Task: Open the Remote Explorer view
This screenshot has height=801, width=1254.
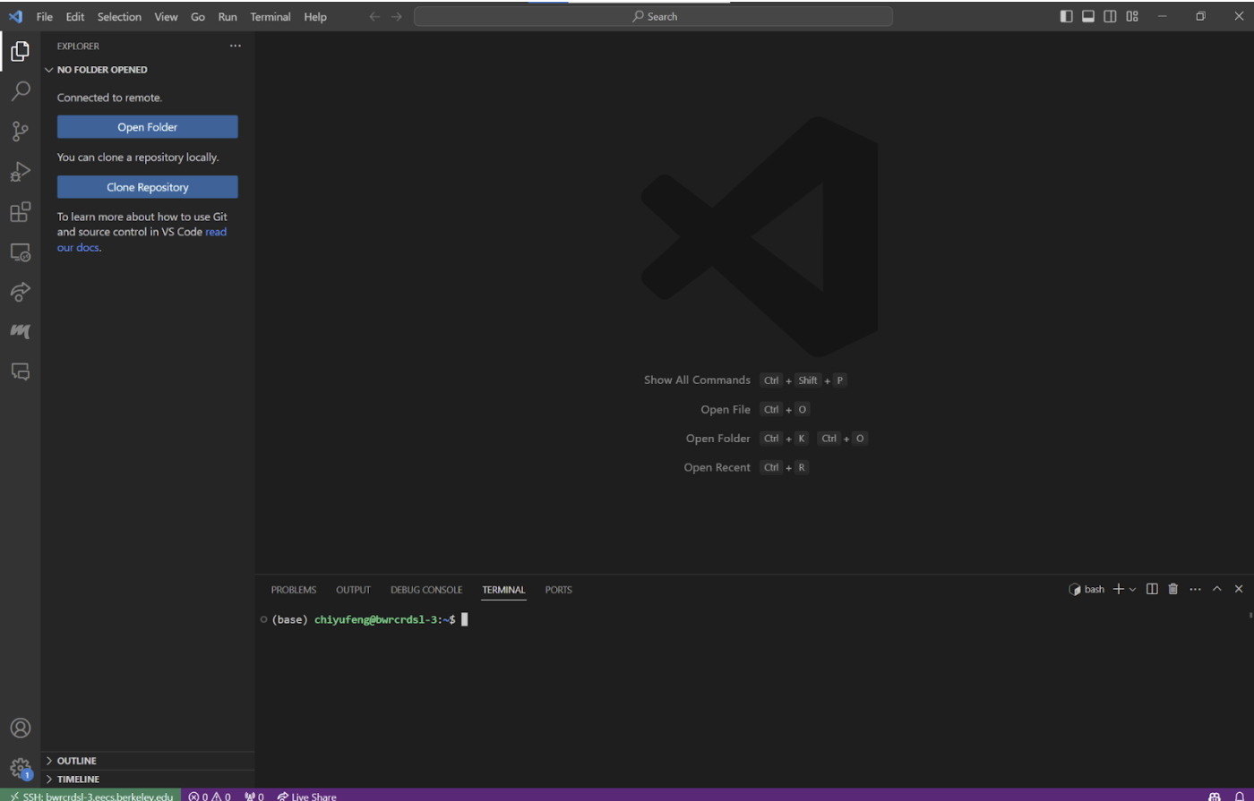Action: point(20,252)
